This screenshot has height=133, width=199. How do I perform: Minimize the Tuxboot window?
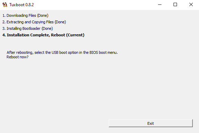[160, 5]
